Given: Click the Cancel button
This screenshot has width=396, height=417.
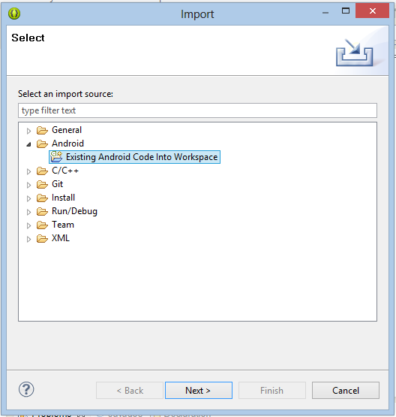Looking at the screenshot, I should [x=346, y=391].
